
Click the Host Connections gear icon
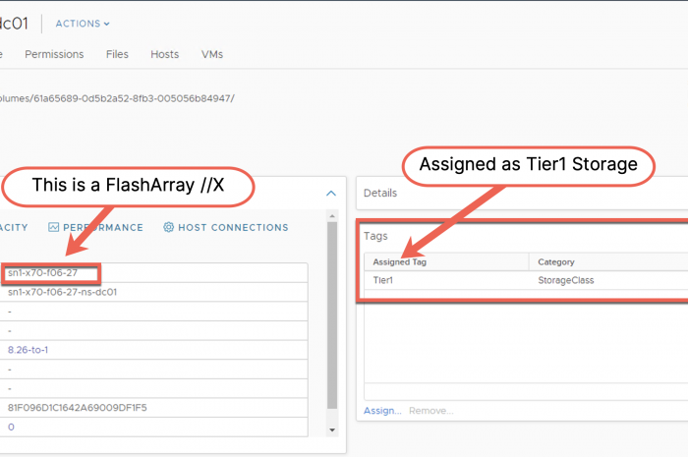(x=168, y=228)
